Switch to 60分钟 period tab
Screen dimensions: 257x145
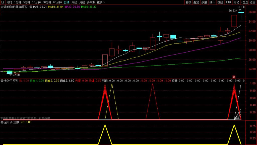click(x=57, y=2)
